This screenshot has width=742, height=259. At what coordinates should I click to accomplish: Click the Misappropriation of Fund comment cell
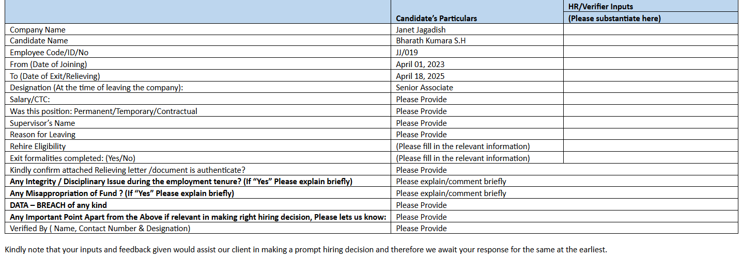tap(451, 193)
